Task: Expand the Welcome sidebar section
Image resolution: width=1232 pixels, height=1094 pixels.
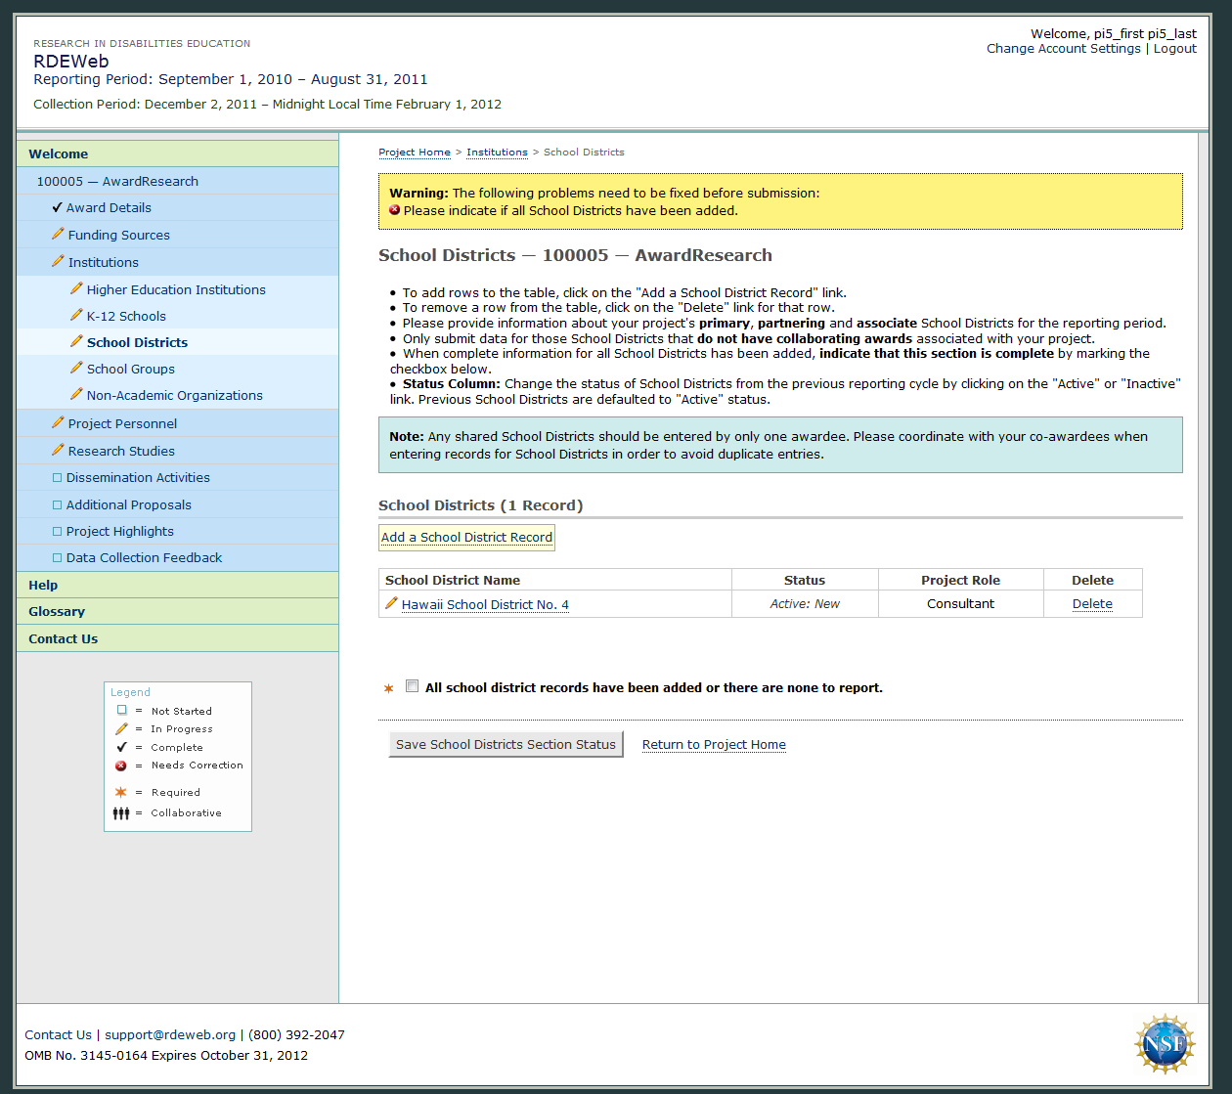Action: point(59,153)
